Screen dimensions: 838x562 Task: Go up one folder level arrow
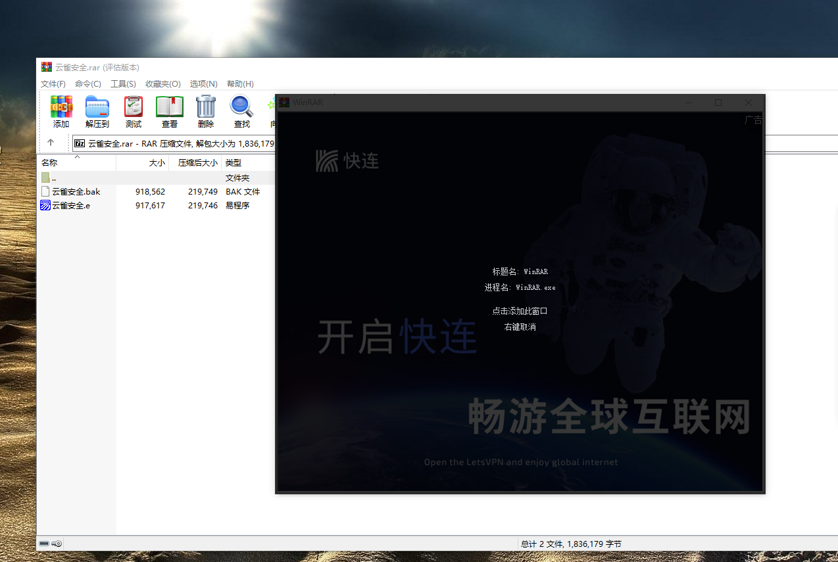coord(51,143)
